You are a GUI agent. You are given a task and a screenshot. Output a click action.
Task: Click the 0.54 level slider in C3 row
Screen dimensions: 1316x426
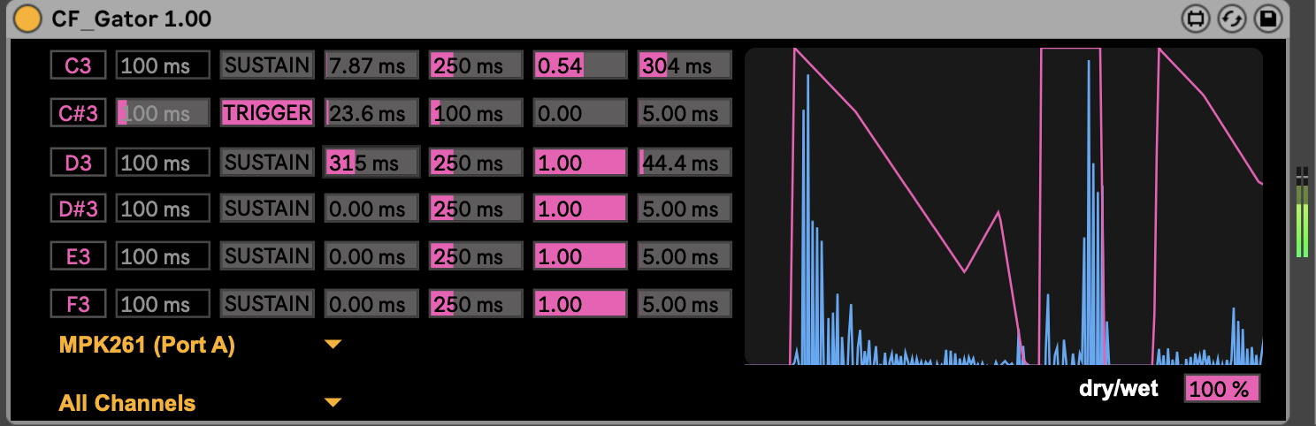tap(579, 65)
